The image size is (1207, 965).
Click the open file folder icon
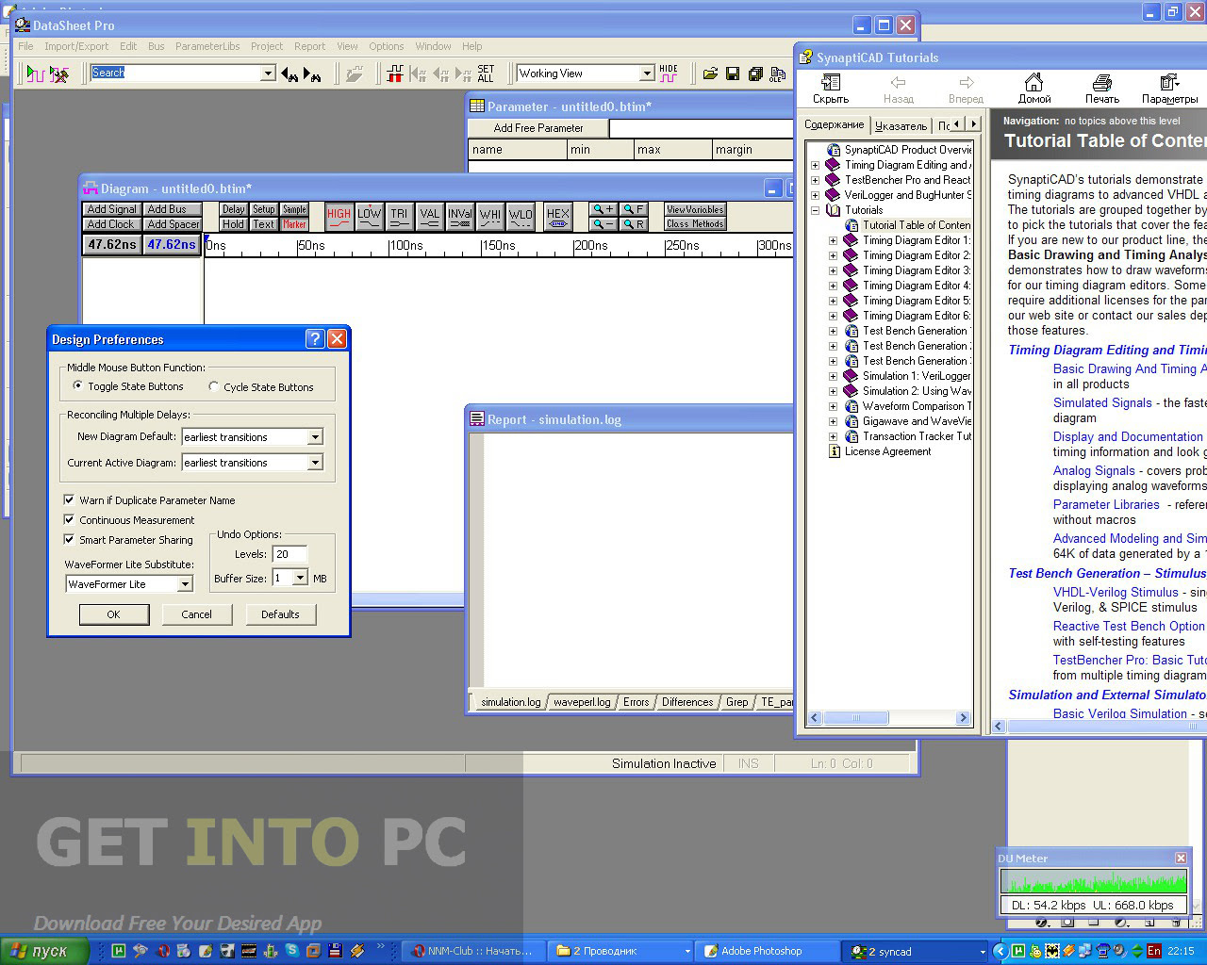pos(710,74)
